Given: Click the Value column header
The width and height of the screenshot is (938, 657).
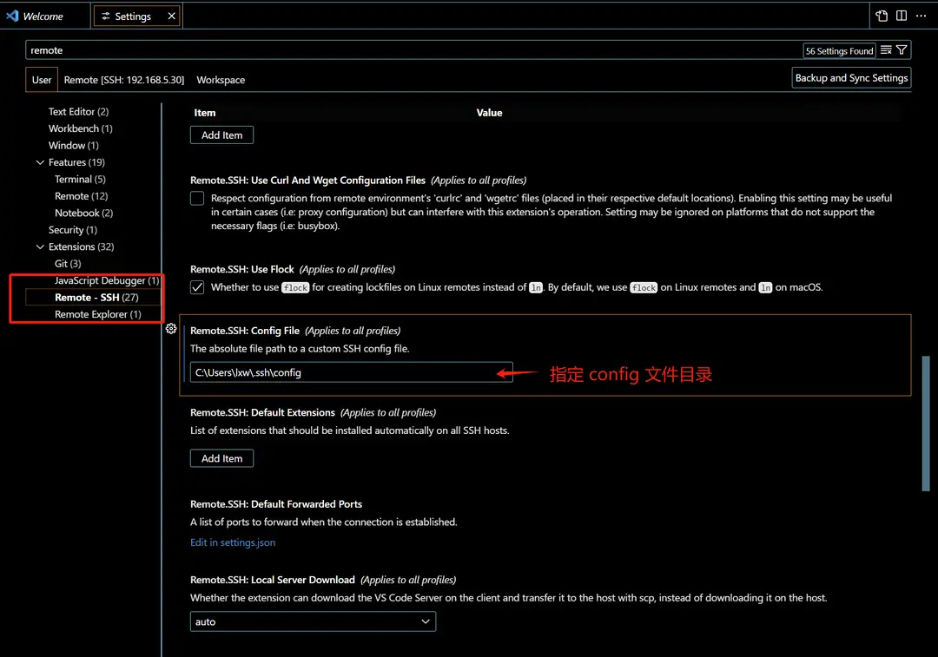Looking at the screenshot, I should pos(489,112).
